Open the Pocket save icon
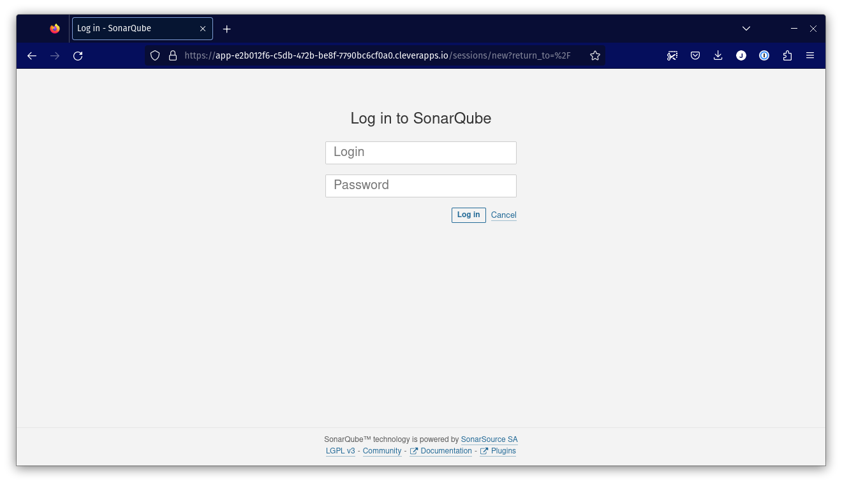This screenshot has height=484, width=842. click(695, 56)
